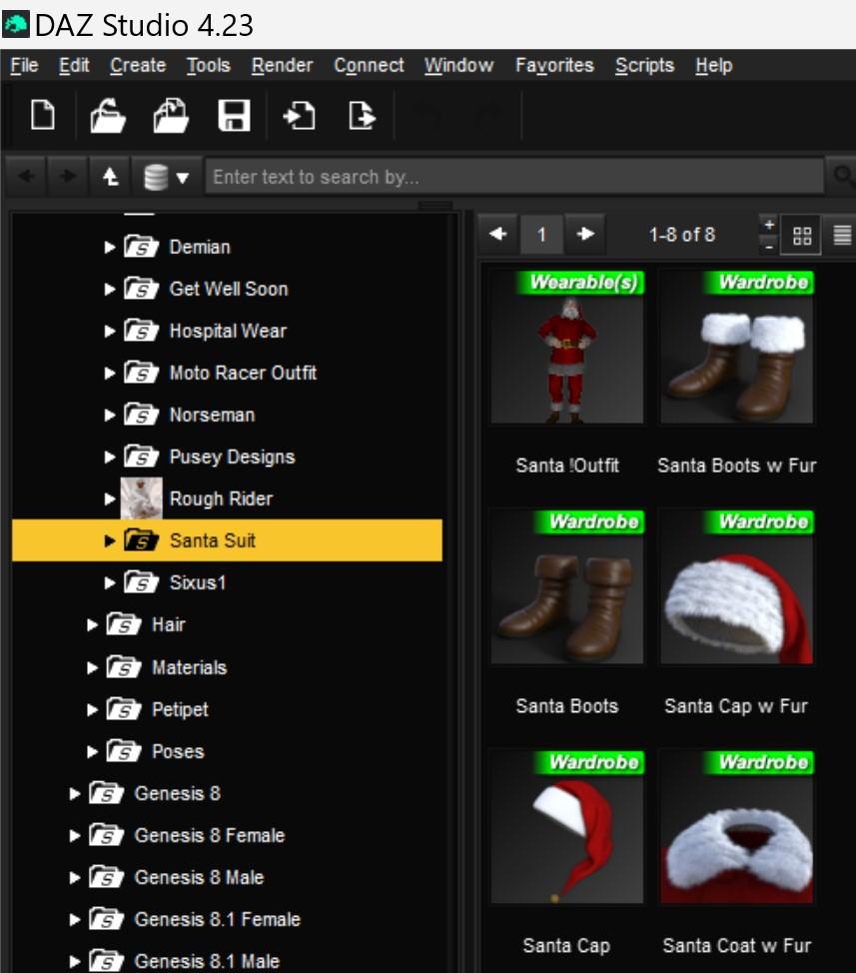
Task: Click the Open file folder icon
Action: click(107, 116)
